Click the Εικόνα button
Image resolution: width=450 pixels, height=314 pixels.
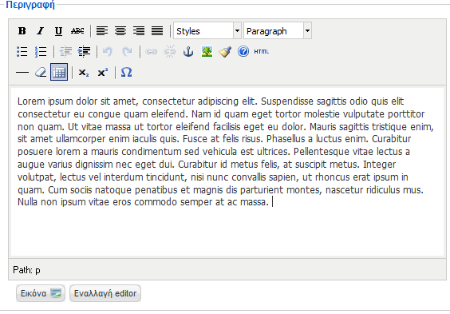[x=41, y=293]
